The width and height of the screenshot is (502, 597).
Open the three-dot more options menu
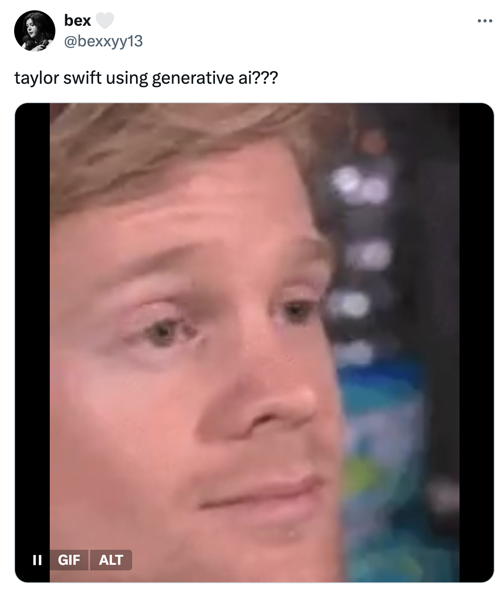pyautogui.click(x=485, y=21)
